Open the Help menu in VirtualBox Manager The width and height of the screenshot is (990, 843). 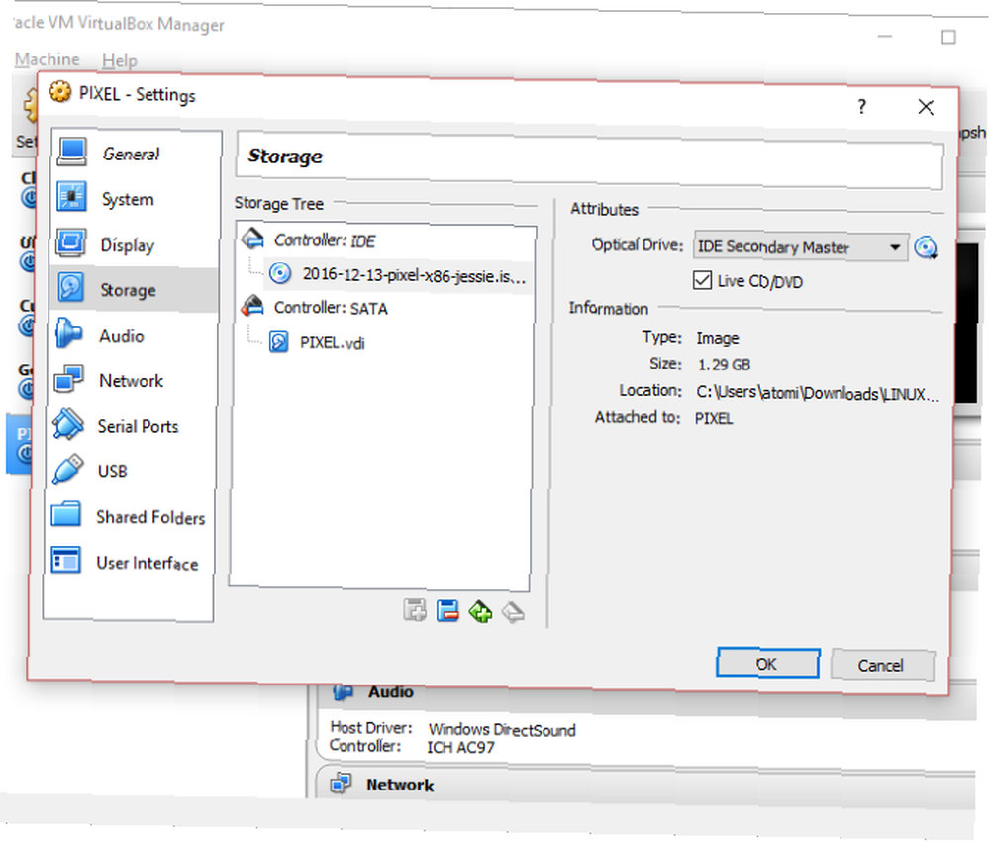click(x=120, y=60)
